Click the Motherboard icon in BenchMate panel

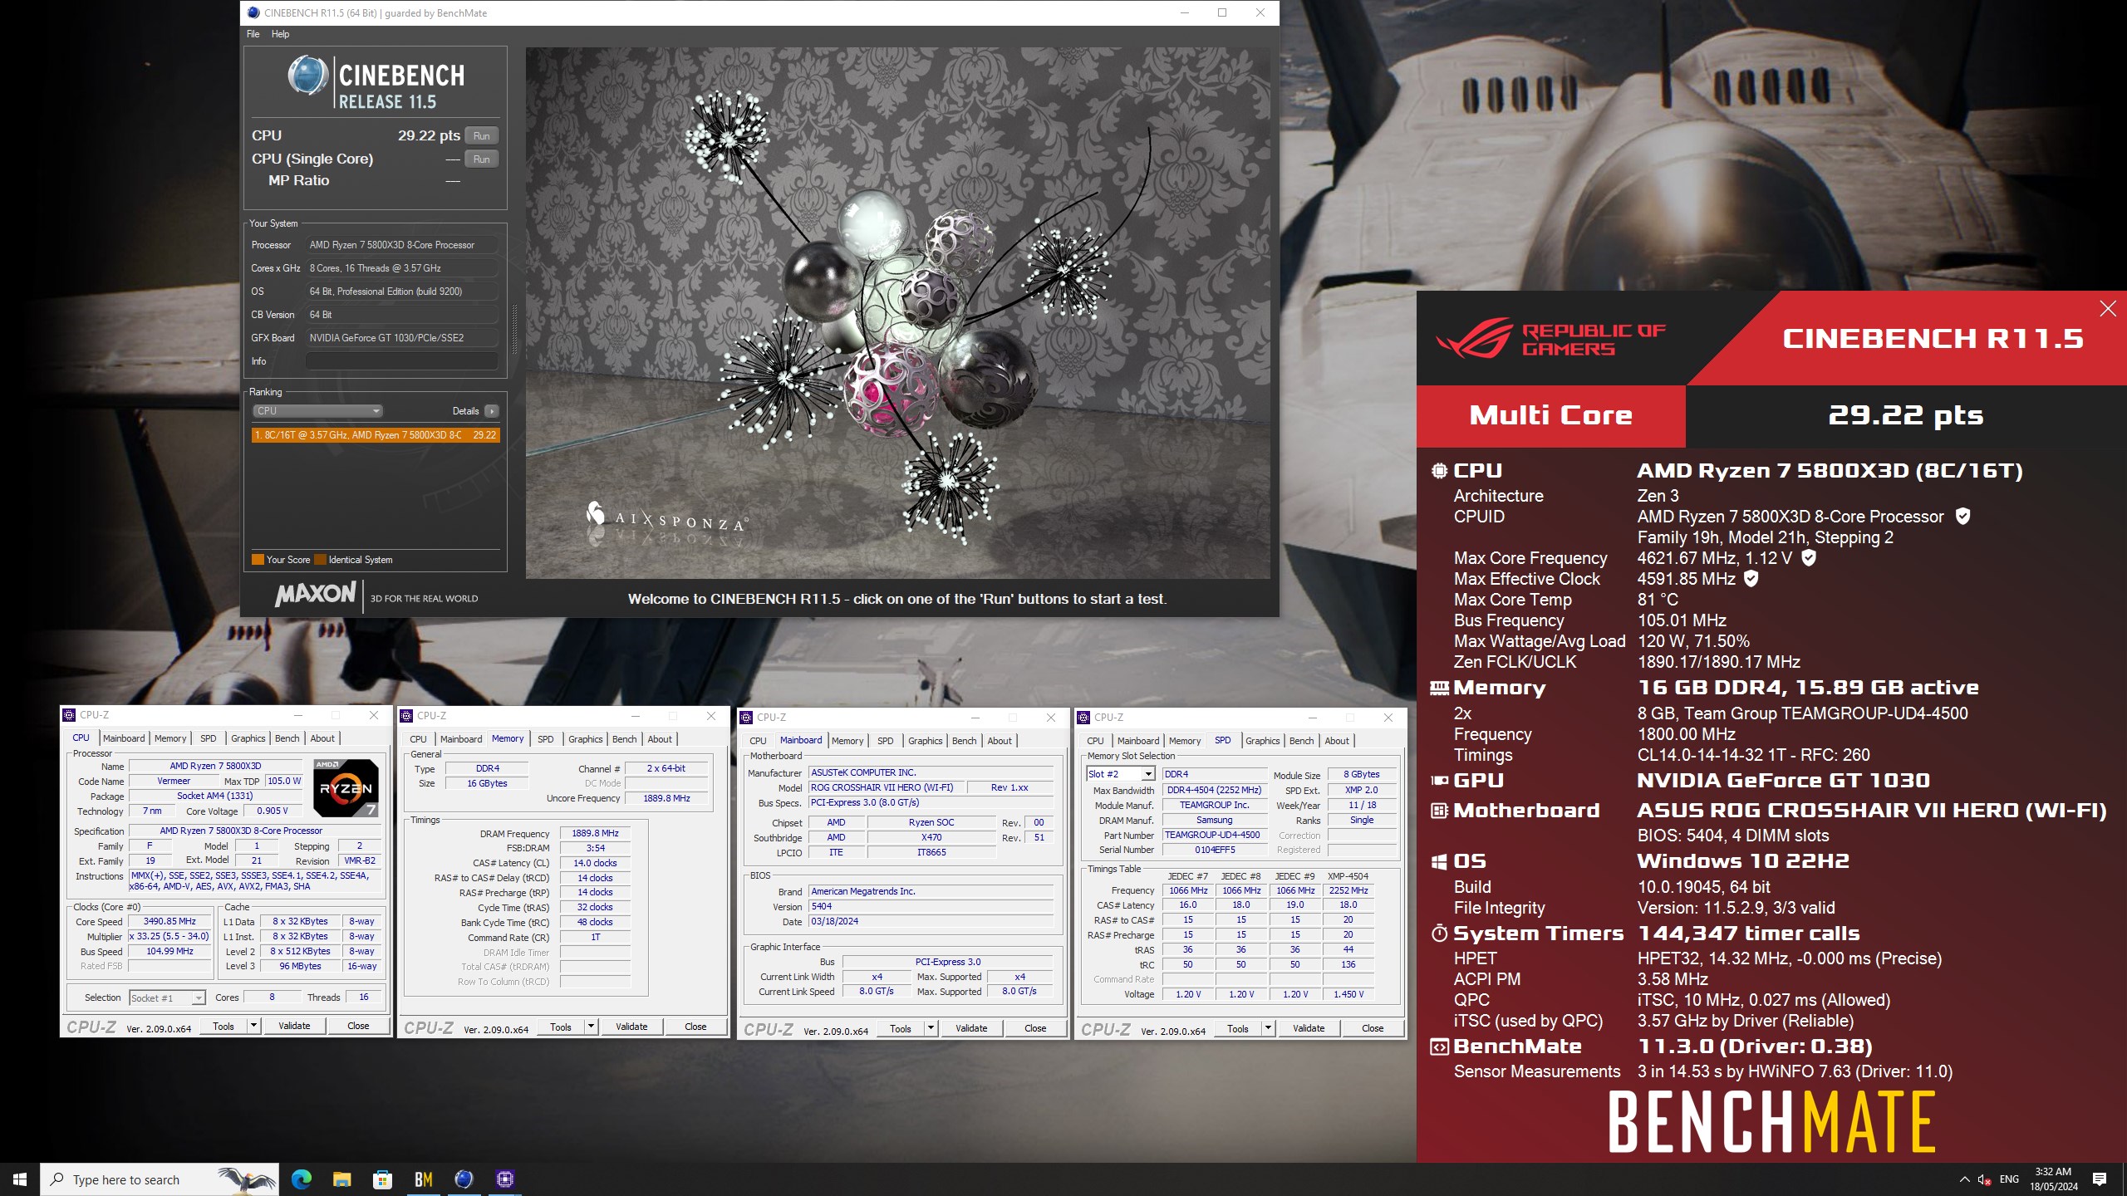pos(1439,811)
